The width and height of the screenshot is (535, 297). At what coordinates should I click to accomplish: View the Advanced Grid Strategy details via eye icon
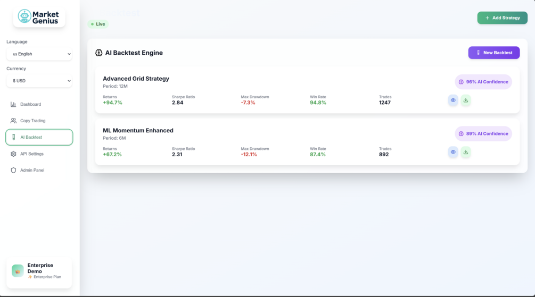coord(453,100)
